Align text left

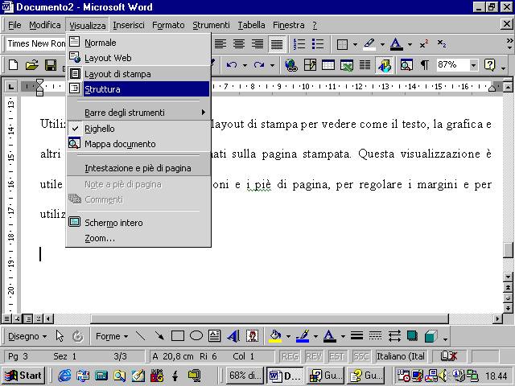pos(220,44)
